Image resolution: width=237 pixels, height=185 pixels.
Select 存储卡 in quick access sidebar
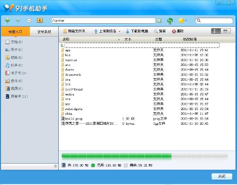17,96
